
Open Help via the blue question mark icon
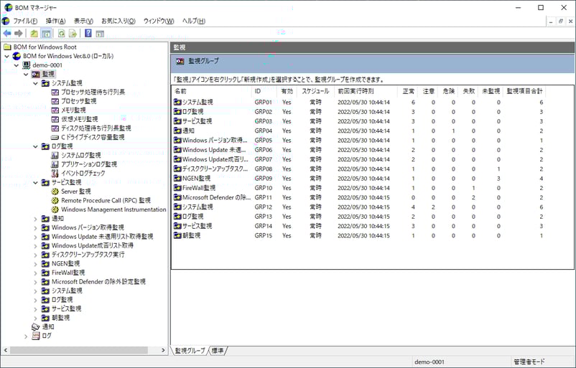click(88, 34)
